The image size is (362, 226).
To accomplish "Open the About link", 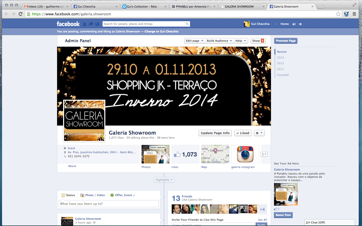I will point(72,166).
